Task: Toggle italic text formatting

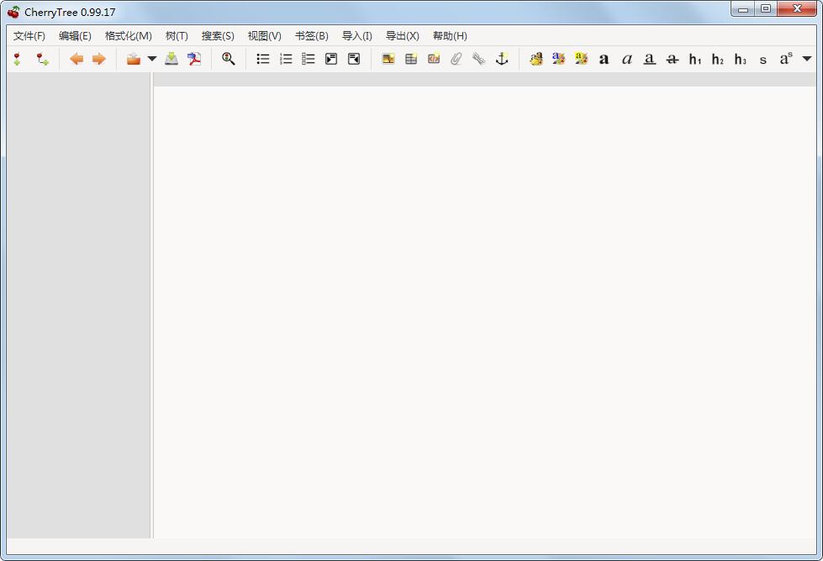Action: point(626,59)
